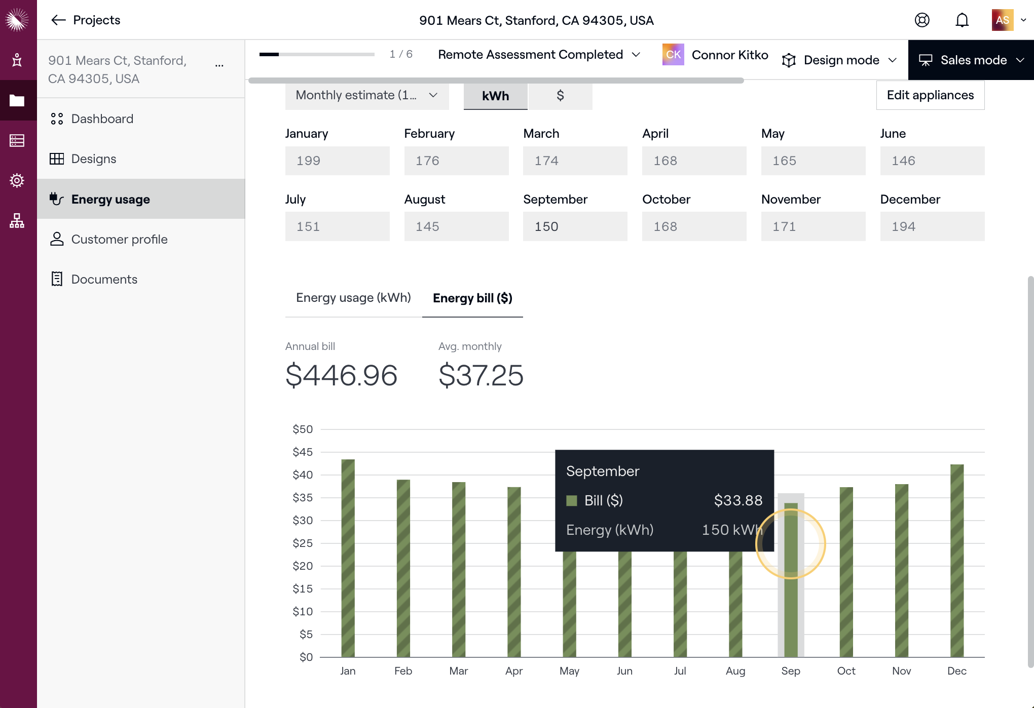The width and height of the screenshot is (1034, 708).
Task: Open the notifications bell
Action: pyautogui.click(x=962, y=20)
